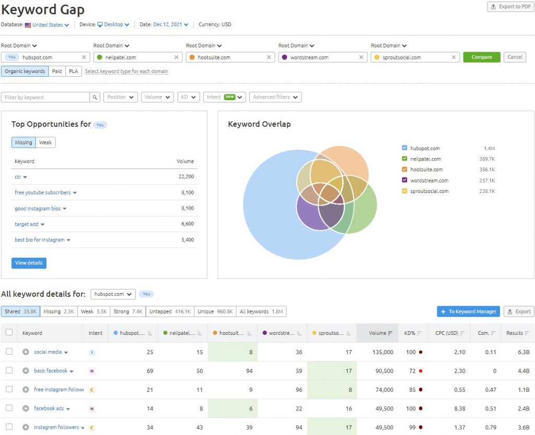Expand the Advanced filters dropdown
Viewport: 535px width, 435px height.
click(x=275, y=97)
